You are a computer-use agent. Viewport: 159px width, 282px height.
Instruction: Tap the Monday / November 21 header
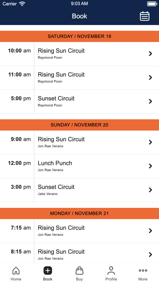tap(79, 214)
